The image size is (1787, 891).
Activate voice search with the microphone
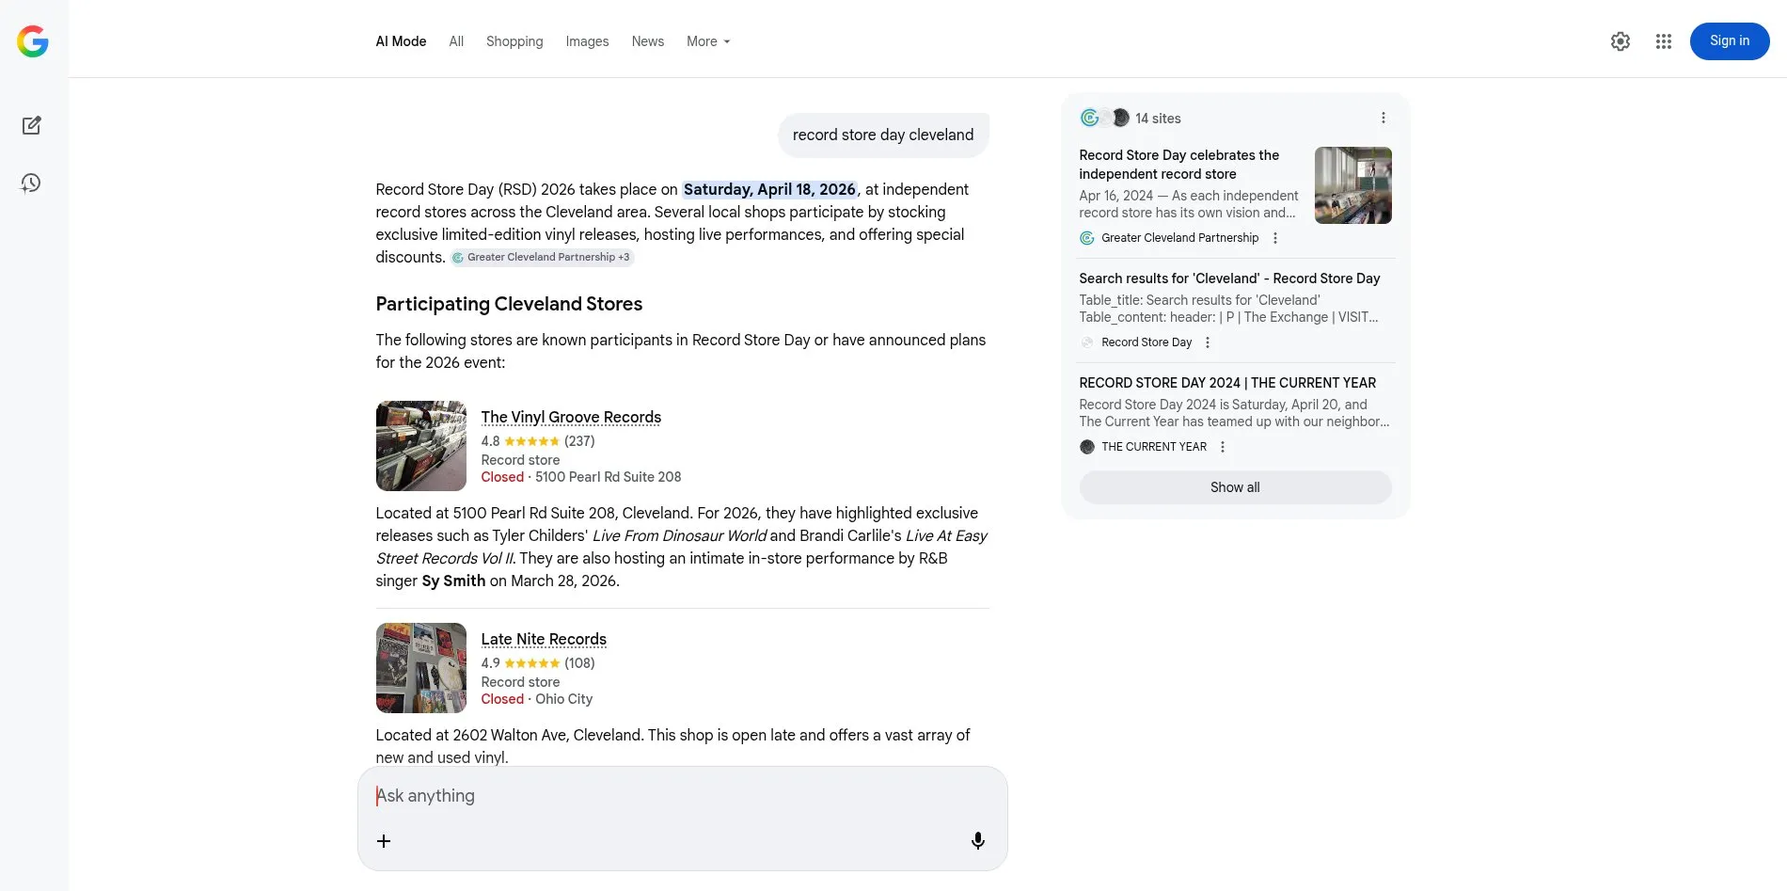pyautogui.click(x=977, y=840)
